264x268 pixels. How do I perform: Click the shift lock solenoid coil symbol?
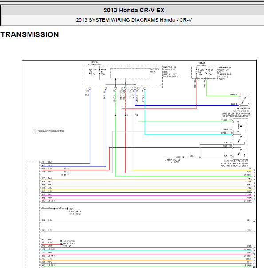(239, 126)
